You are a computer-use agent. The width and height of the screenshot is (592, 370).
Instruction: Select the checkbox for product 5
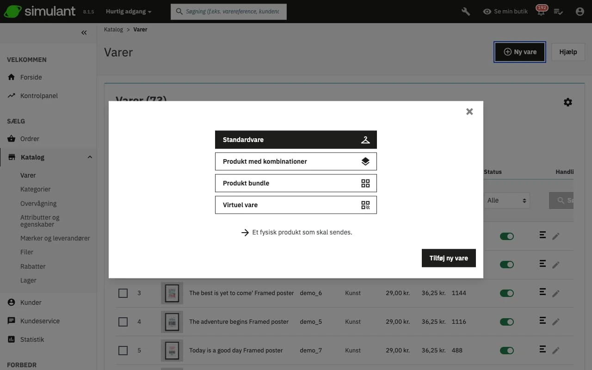(x=123, y=351)
